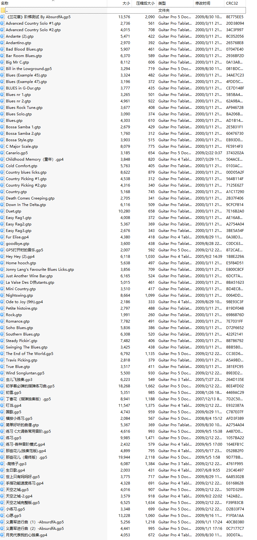Select the file name Blues Solo.gtp

tap(19, 114)
